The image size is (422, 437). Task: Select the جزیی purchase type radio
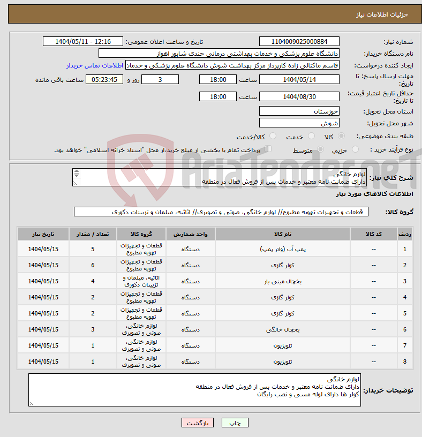pyautogui.click(x=355, y=149)
